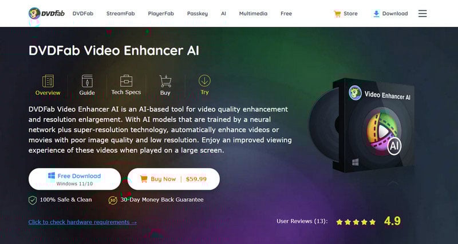This screenshot has height=244, width=458.
Task: Open the hardware requirements link
Action: (82, 222)
